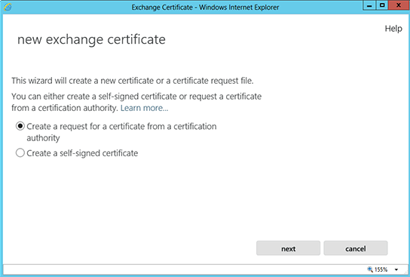Proceed with the next button
Screen dimensions: 410x277
pos(288,248)
